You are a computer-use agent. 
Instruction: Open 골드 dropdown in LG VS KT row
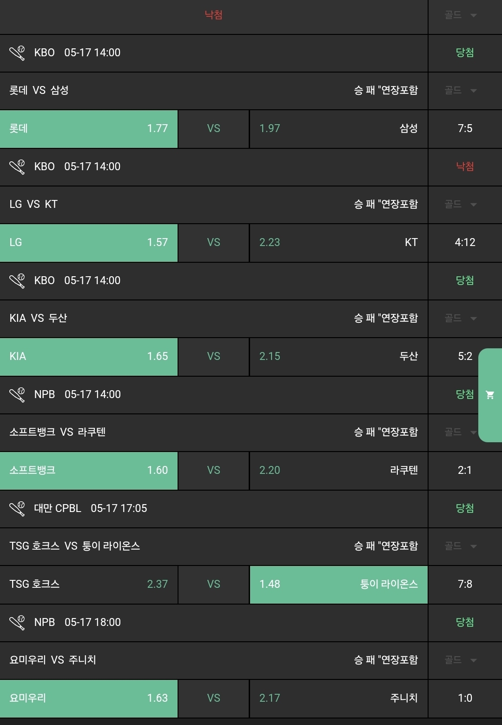coord(460,205)
